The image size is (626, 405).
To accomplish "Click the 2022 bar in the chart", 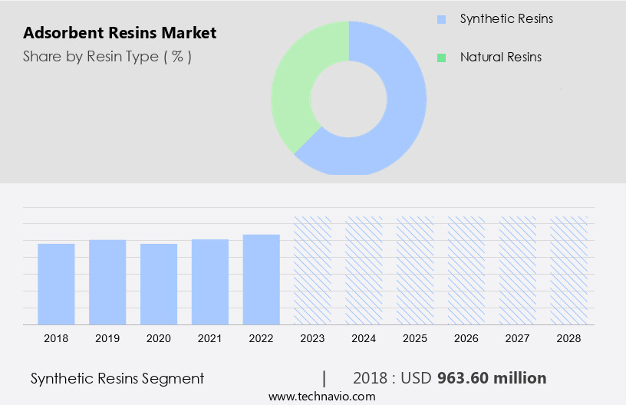I will pos(262,279).
